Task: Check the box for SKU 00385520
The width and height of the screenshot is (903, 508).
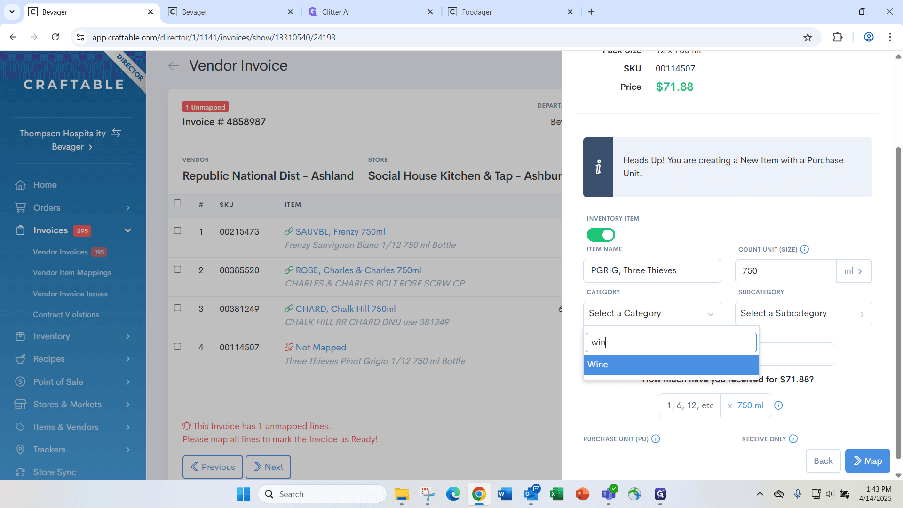Action: click(177, 269)
